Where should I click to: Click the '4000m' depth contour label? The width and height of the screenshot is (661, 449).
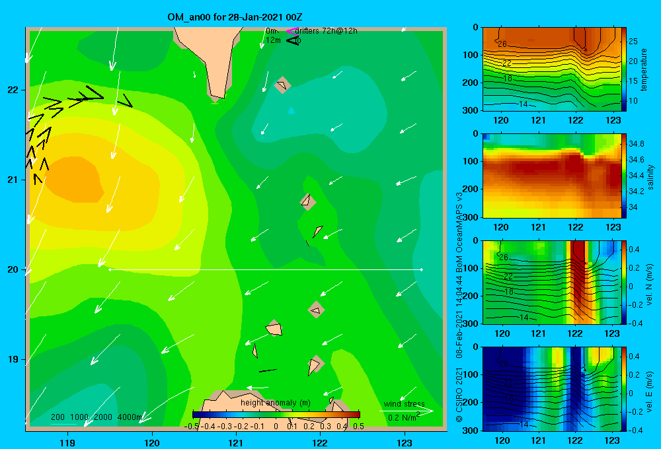(x=130, y=417)
